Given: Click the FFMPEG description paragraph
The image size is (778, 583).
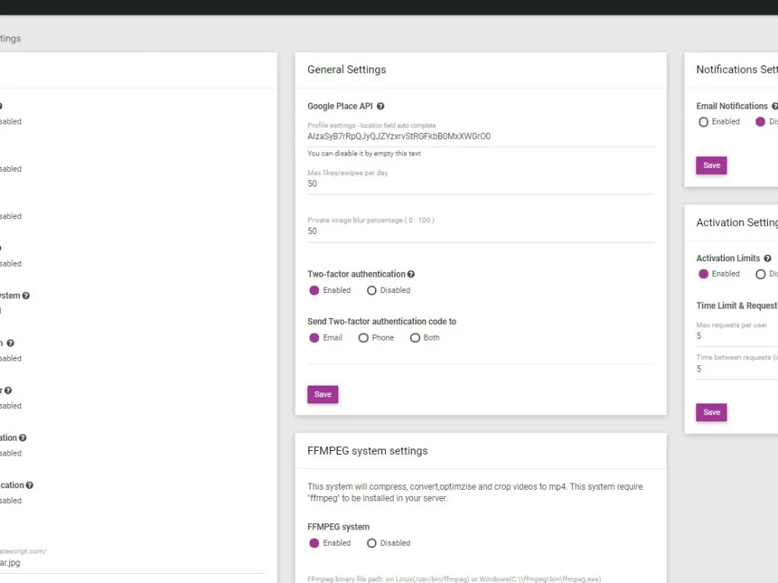Looking at the screenshot, I should pyautogui.click(x=475, y=492).
